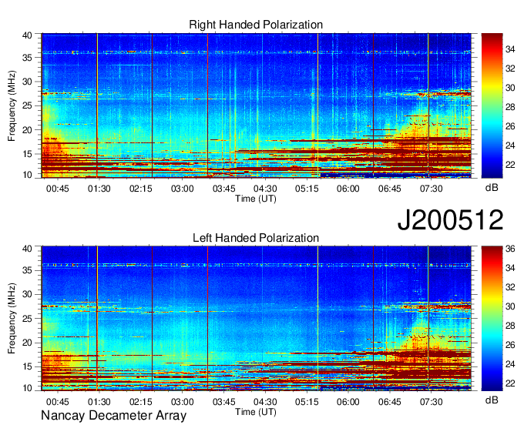Image resolution: width=524 pixels, height=425 pixels.
Task: Click the 20 MHz tick on Left Handed plot
Action: [27, 343]
